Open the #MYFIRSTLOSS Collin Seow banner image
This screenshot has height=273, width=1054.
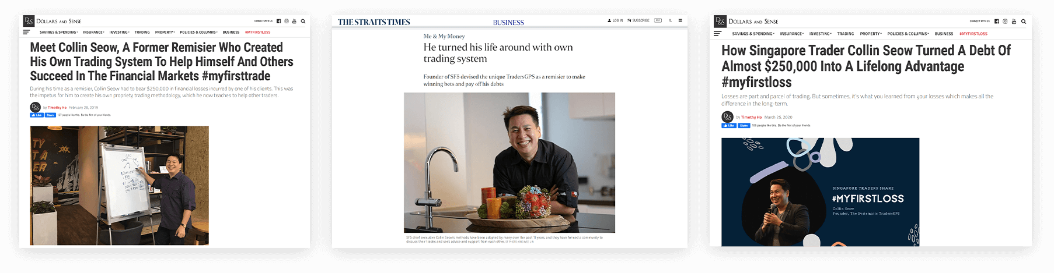820,192
